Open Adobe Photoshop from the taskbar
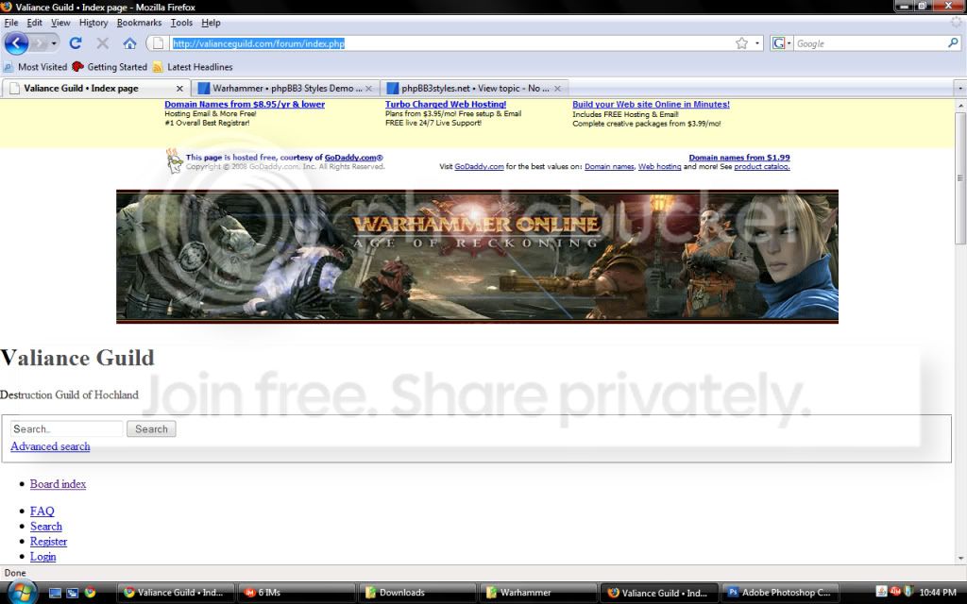This screenshot has height=604, width=967. point(779,593)
